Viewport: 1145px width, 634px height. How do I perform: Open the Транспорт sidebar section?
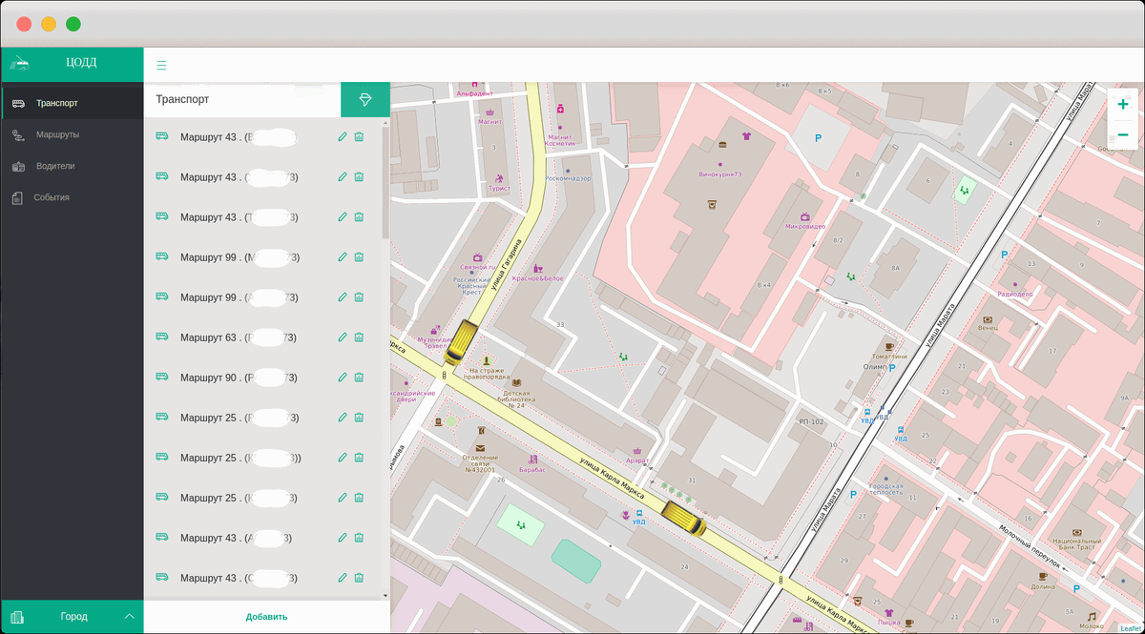pyautogui.click(x=72, y=103)
